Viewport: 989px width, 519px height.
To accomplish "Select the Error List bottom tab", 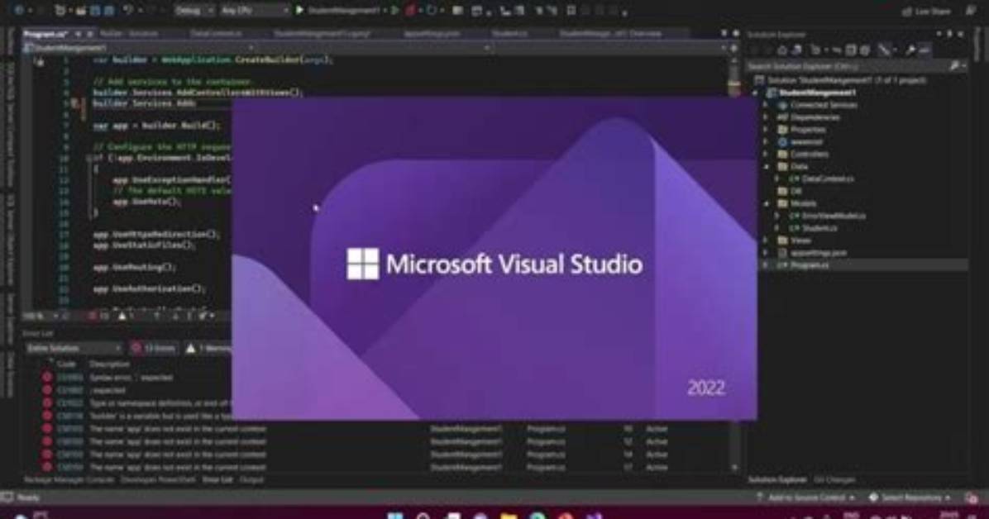I will [x=217, y=480].
